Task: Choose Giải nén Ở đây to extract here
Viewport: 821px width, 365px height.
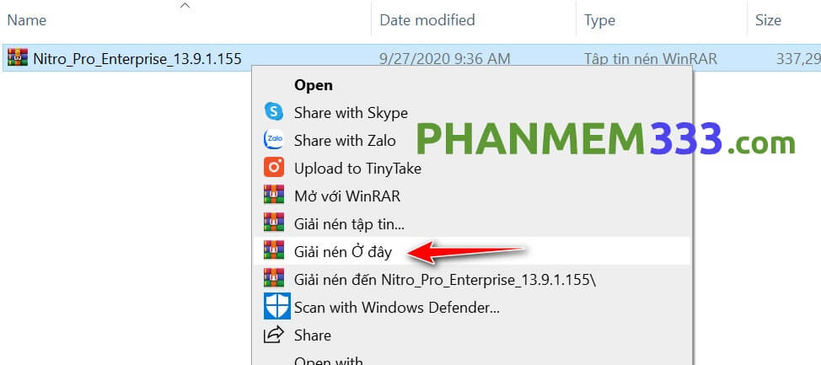Action: pos(343,250)
